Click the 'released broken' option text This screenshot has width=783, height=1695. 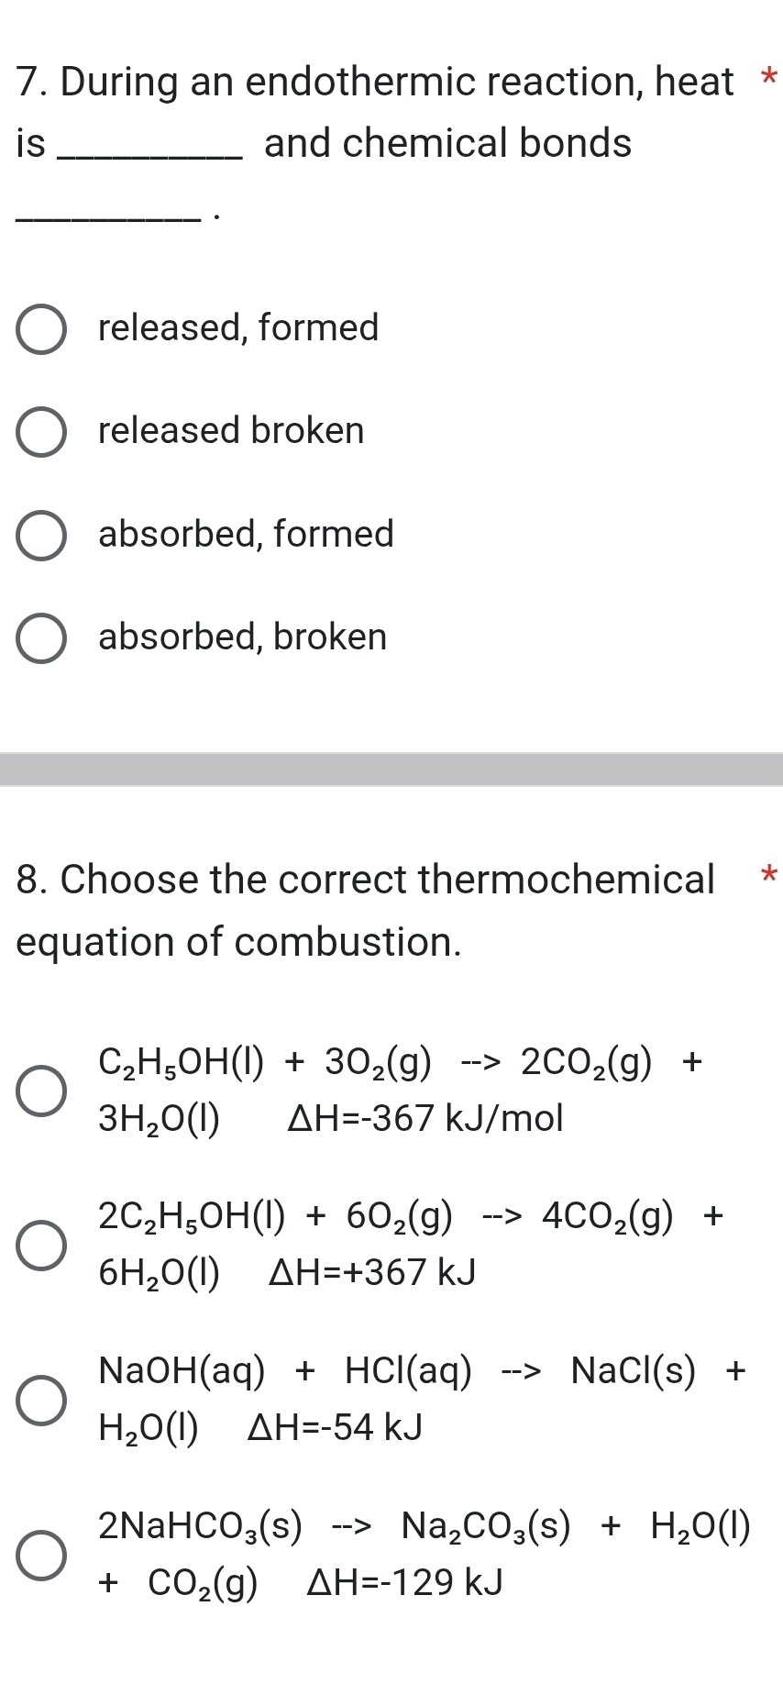[x=231, y=430]
